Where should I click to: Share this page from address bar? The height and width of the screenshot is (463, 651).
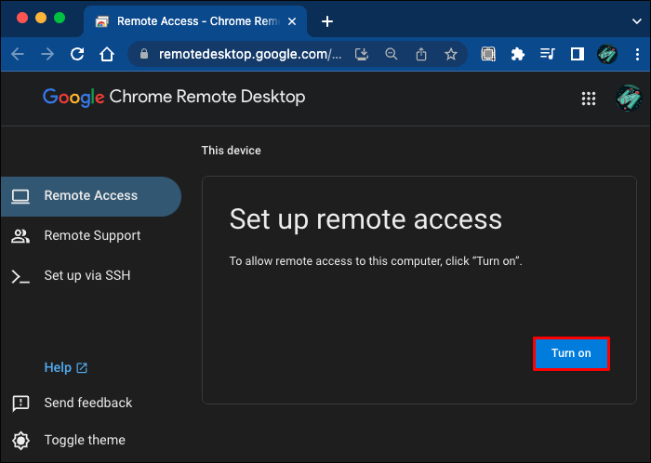pos(421,54)
